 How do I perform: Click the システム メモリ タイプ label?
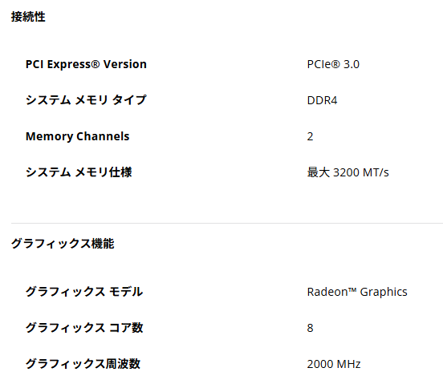86,100
